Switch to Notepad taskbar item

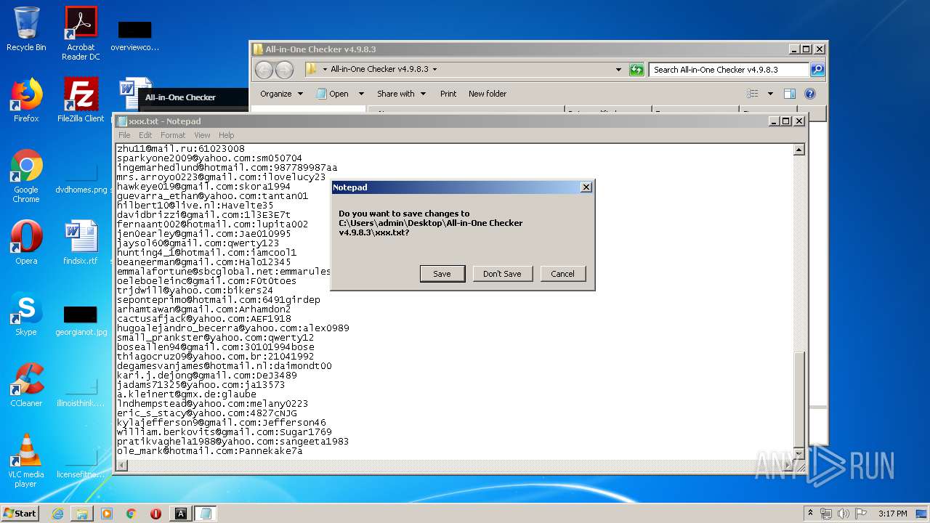206,514
